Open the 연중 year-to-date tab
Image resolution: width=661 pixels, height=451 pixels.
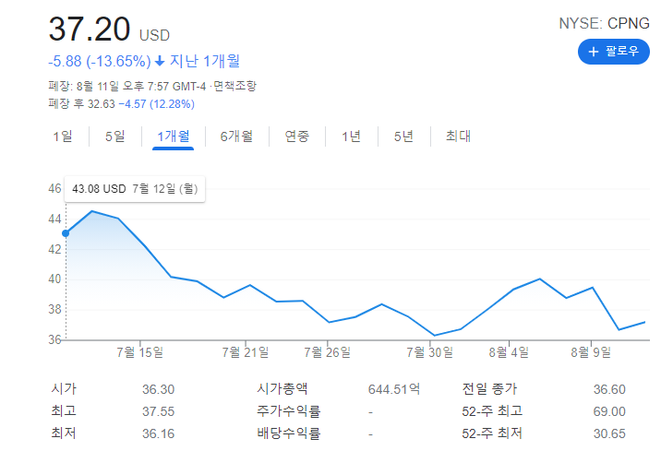296,136
